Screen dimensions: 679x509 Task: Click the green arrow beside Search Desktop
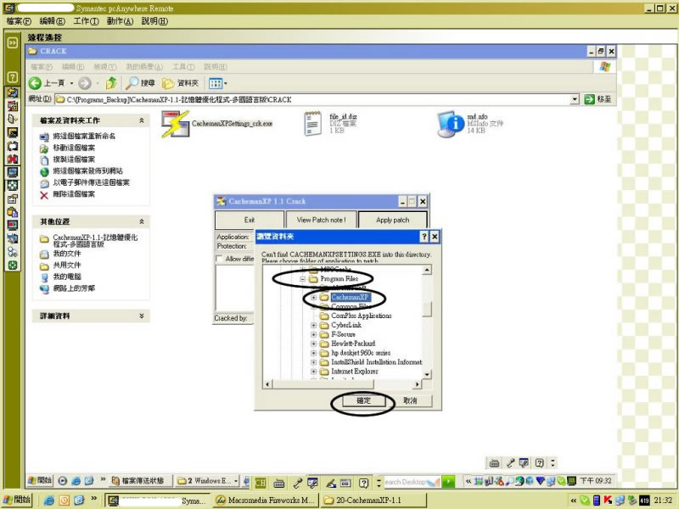click(x=448, y=481)
